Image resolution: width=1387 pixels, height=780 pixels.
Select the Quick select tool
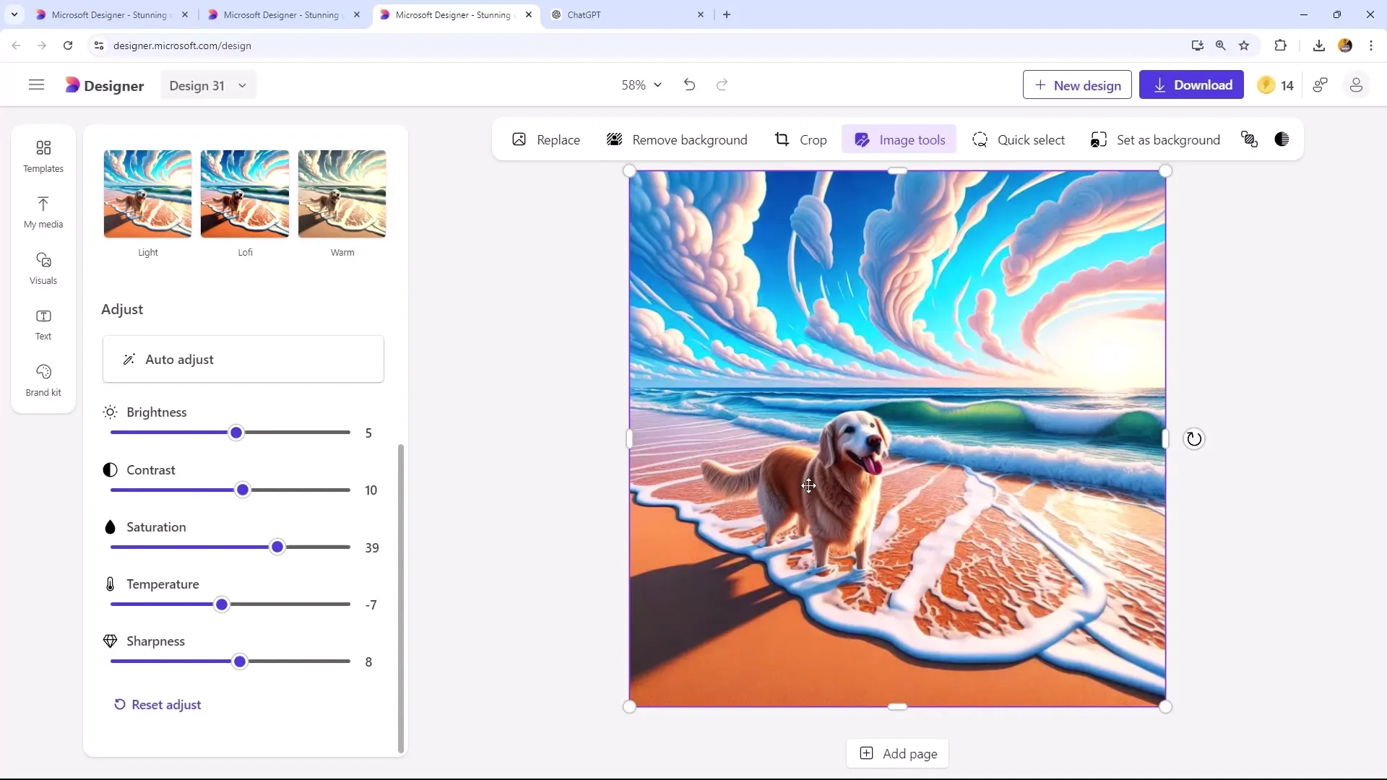tap(1020, 140)
